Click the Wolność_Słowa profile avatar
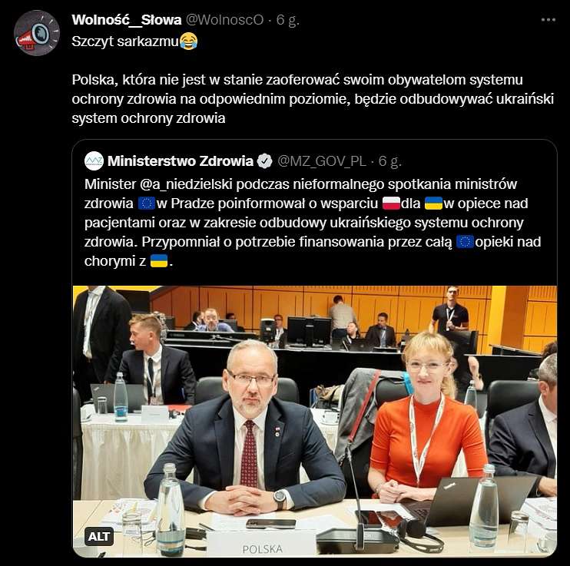Viewport: 570px width, 566px height. pyautogui.click(x=36, y=33)
